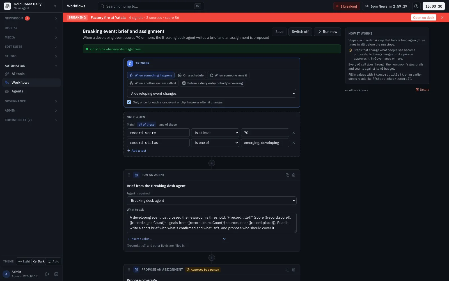Open the A developing event changes dropdown

[x=212, y=93]
